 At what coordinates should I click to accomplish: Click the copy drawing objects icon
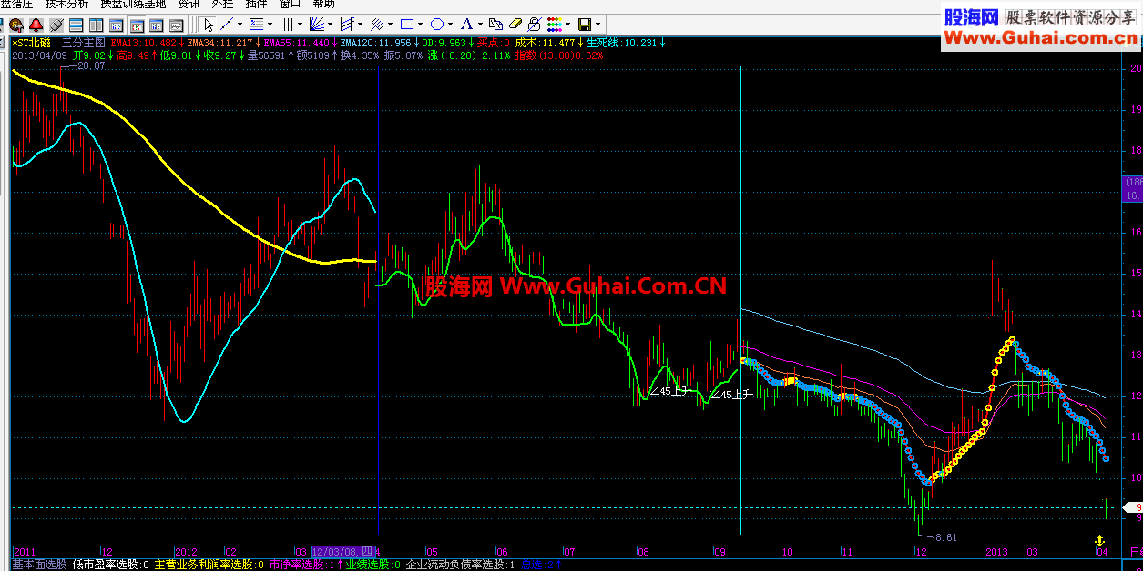495,25
